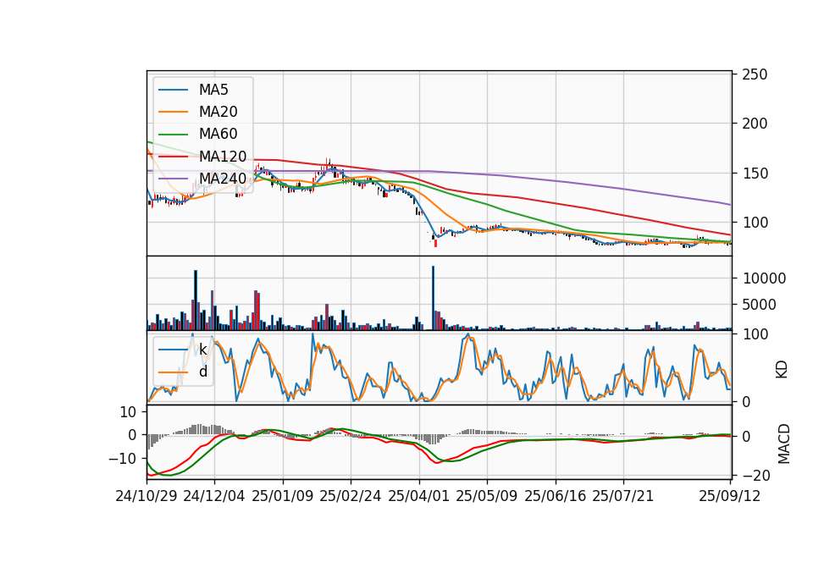Click the MA120 legend label

point(223,157)
